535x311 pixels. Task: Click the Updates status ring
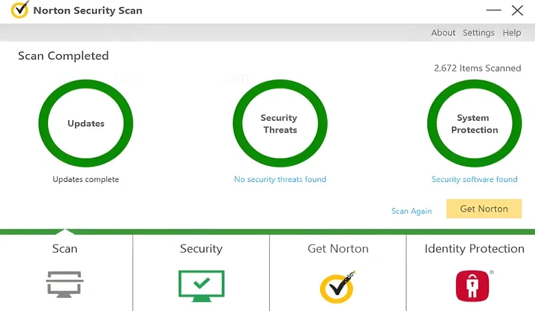(x=86, y=123)
